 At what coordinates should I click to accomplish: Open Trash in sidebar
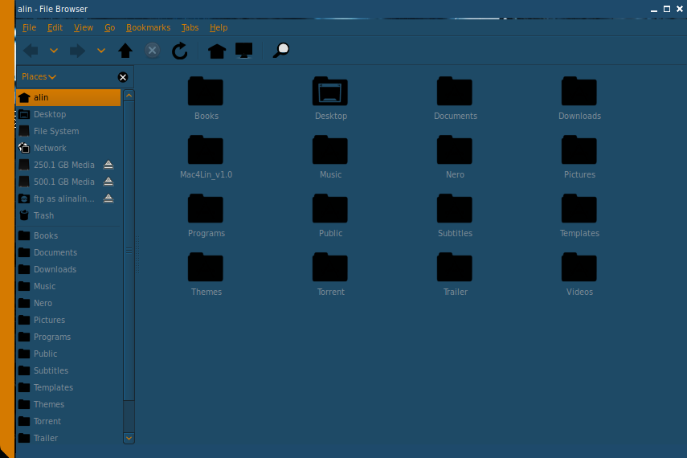pyautogui.click(x=68, y=215)
